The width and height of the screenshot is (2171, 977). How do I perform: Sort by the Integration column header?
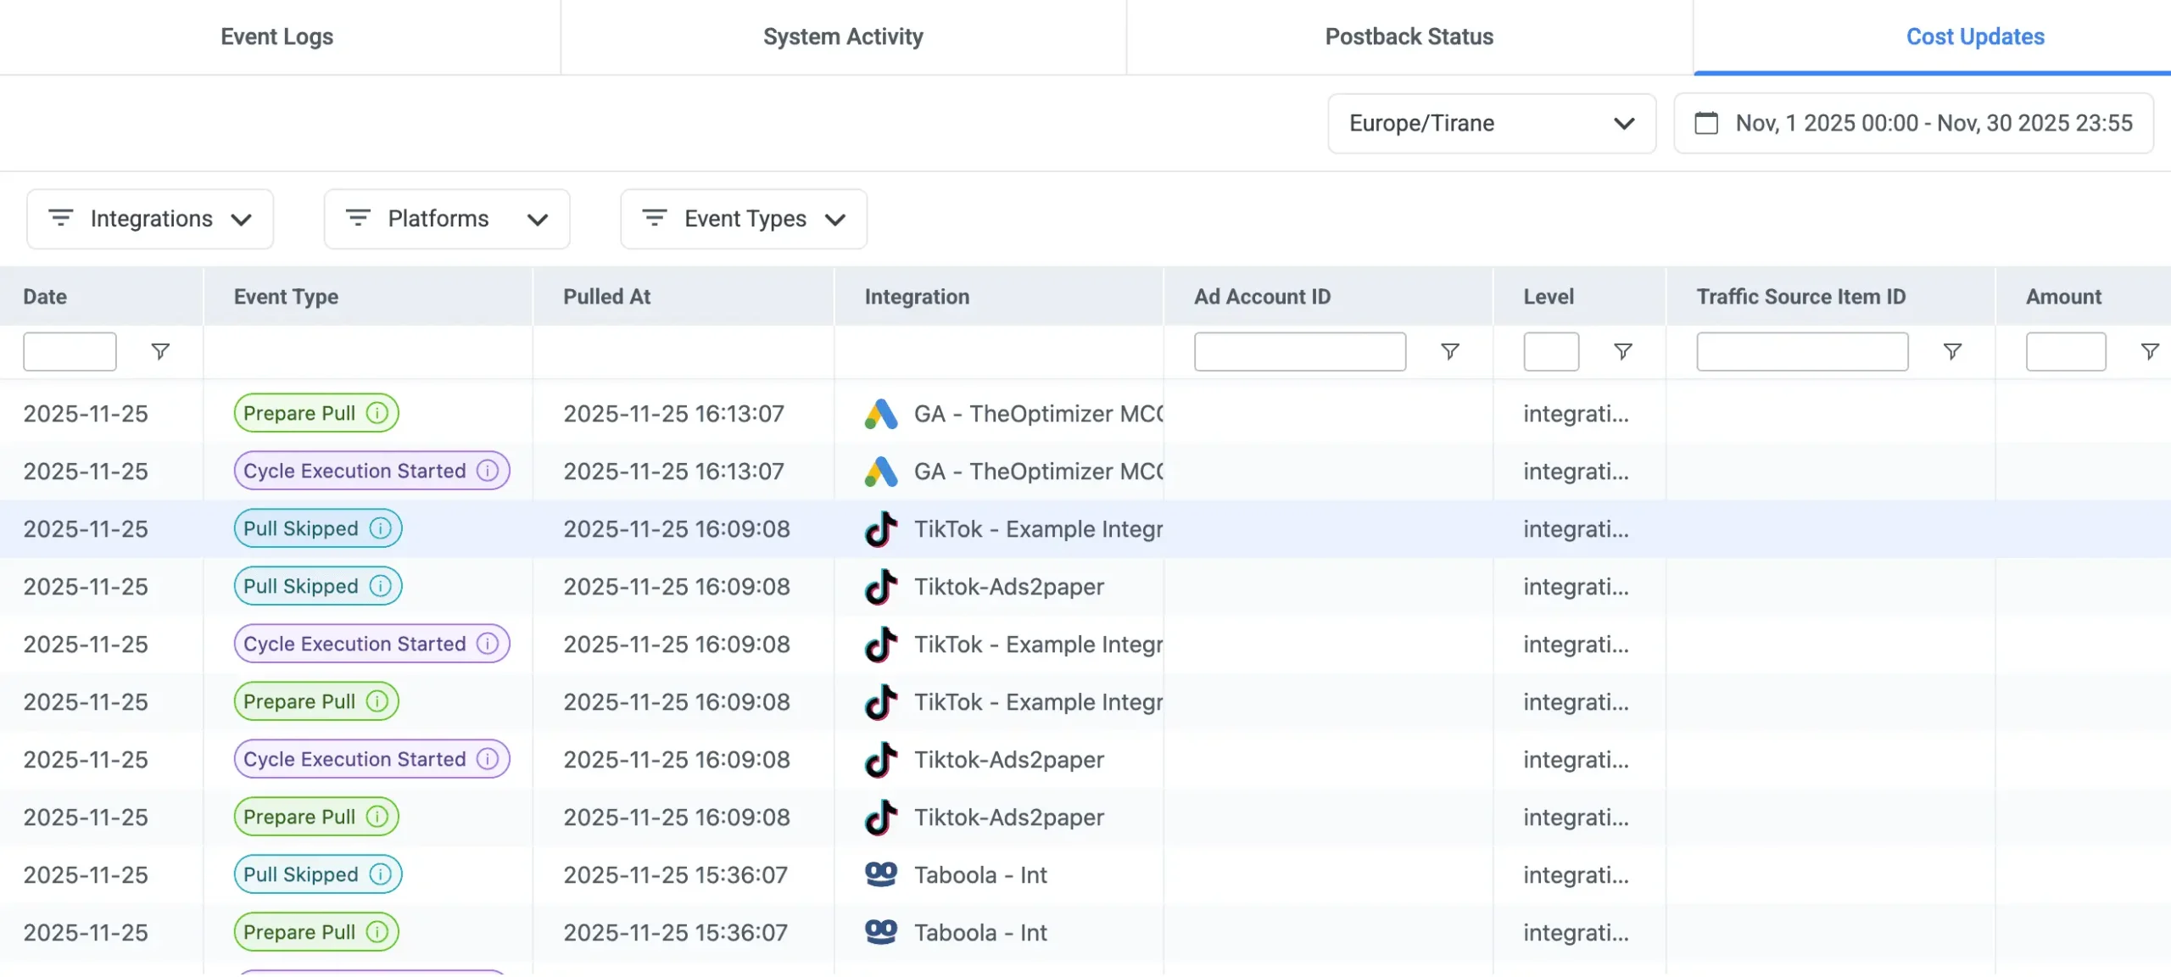pyautogui.click(x=917, y=297)
